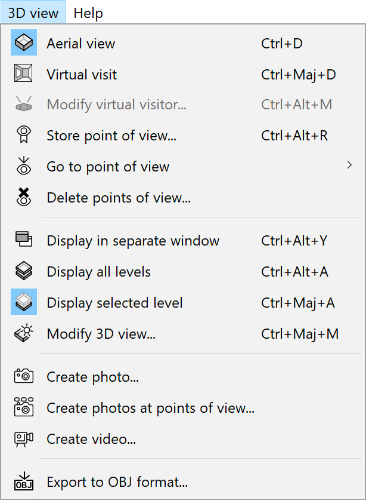Click the Modify 3D view icon

click(x=24, y=334)
